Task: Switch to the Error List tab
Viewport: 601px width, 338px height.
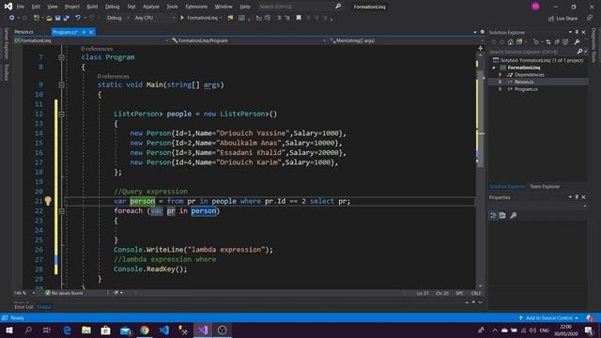Action: point(23,307)
